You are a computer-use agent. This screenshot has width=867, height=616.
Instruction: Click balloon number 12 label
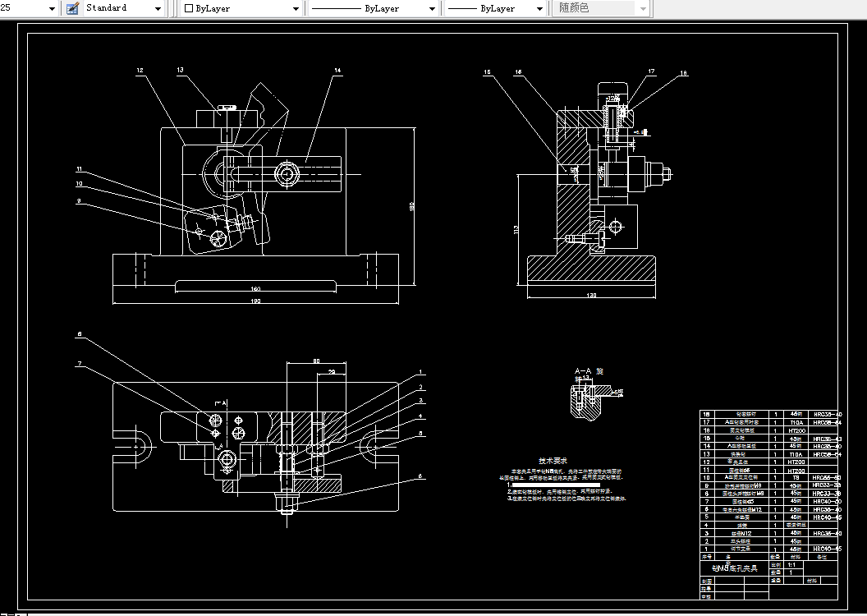pos(140,71)
